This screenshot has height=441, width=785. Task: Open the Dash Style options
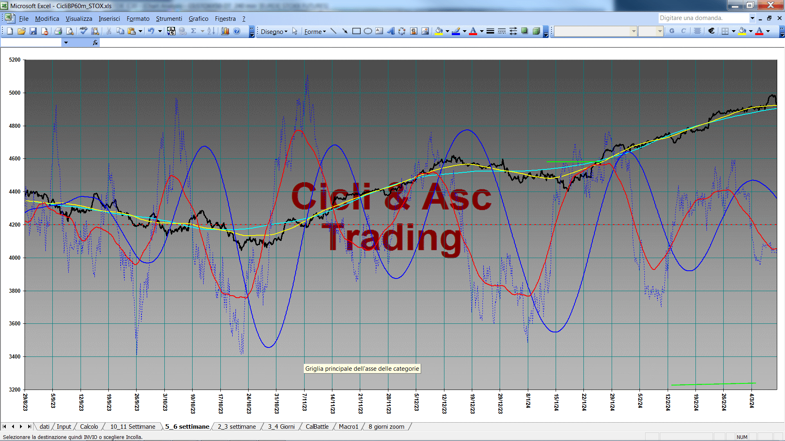[502, 31]
